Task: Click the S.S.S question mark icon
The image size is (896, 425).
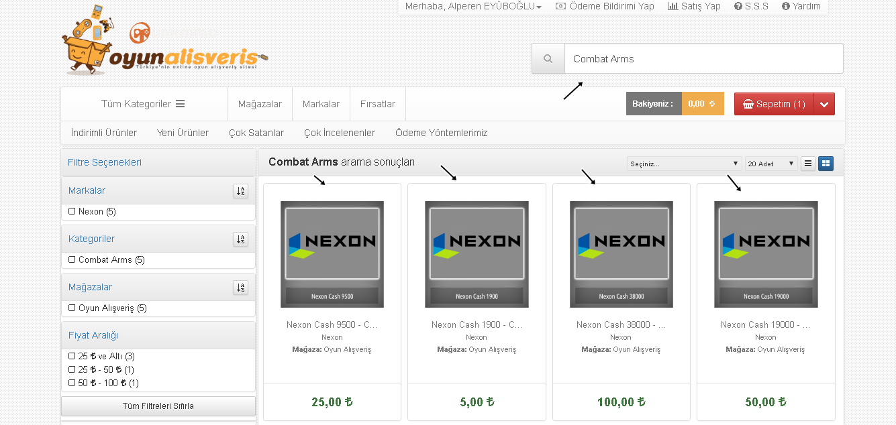Action: click(738, 6)
